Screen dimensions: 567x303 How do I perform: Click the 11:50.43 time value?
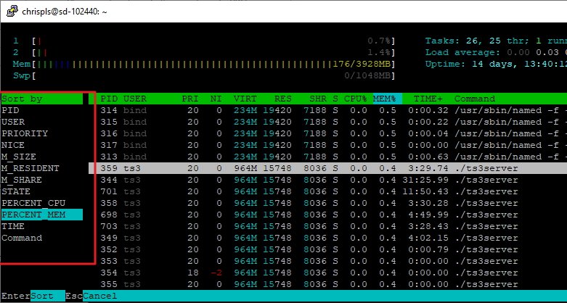tap(425, 191)
